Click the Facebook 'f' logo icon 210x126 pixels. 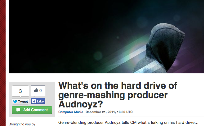point(34,102)
